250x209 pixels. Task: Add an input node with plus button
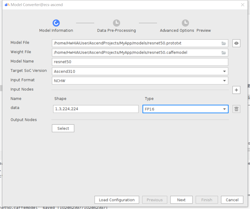point(236,90)
